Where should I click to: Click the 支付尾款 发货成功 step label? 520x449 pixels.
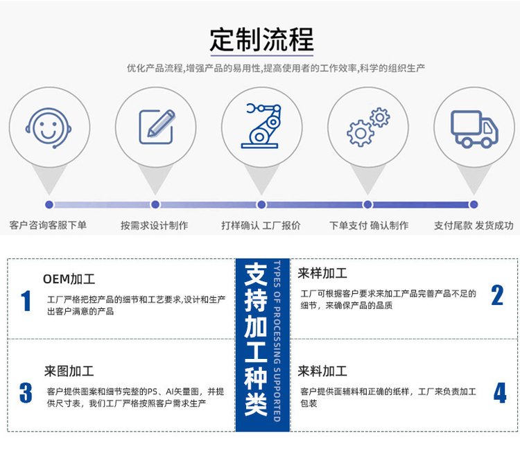click(x=474, y=225)
